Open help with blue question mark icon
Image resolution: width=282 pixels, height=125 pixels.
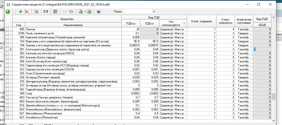[99, 12]
